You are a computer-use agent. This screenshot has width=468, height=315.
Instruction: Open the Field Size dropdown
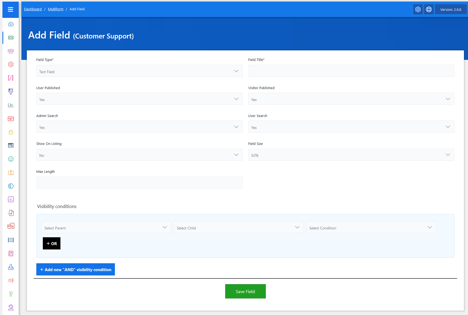[x=351, y=155]
